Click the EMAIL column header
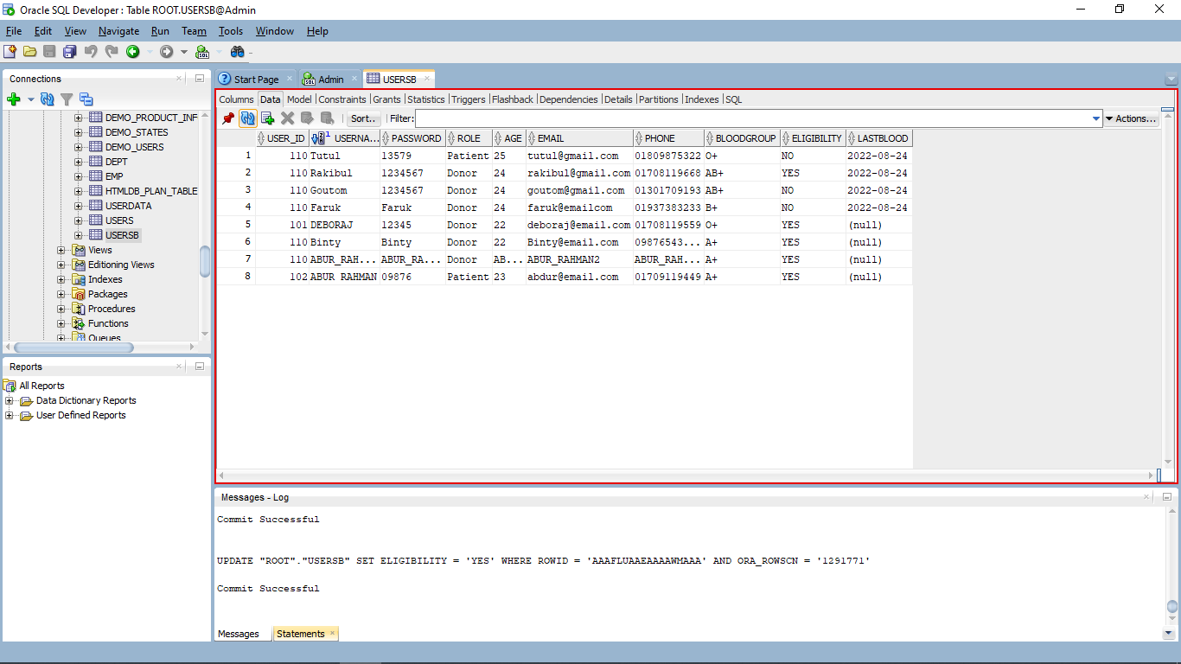Viewport: 1181px width, 664px height. [579, 138]
